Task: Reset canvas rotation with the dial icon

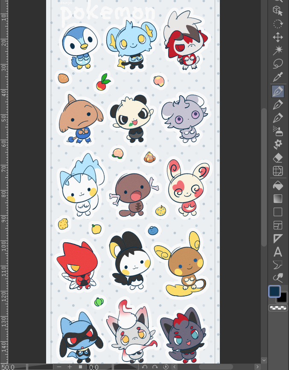Action: pos(166,367)
